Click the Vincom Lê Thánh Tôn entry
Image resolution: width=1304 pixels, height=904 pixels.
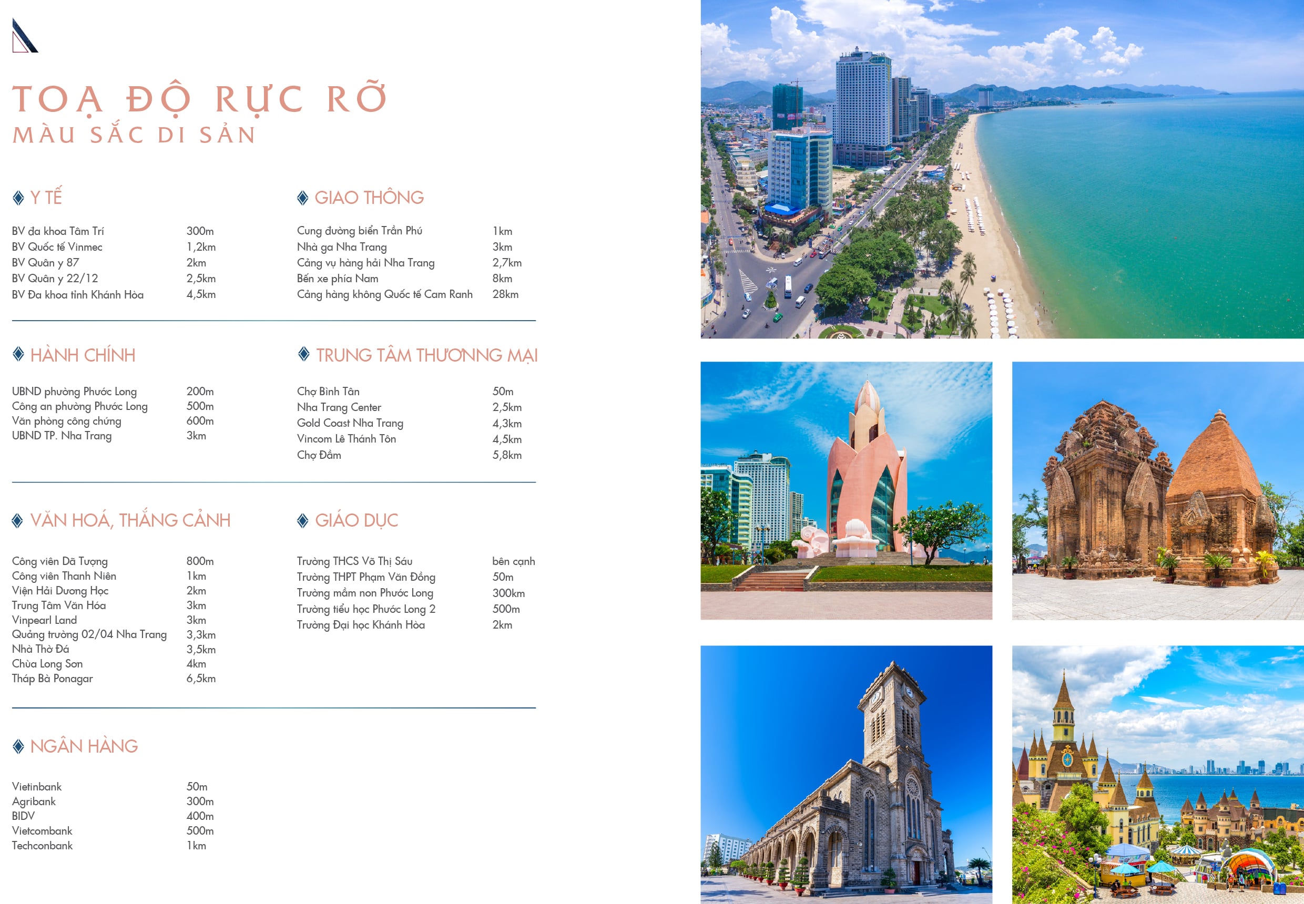(x=347, y=439)
